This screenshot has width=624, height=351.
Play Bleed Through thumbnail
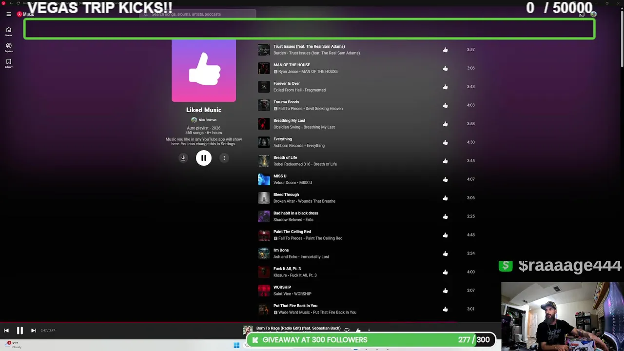pos(264,198)
